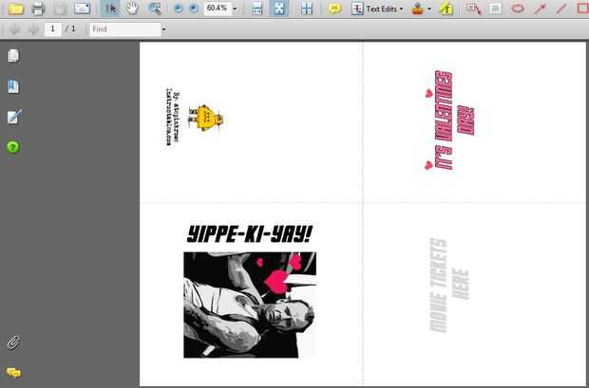This screenshot has width=589, height=388.
Task: Show the Attachments paperclip panel
Action: [13, 342]
